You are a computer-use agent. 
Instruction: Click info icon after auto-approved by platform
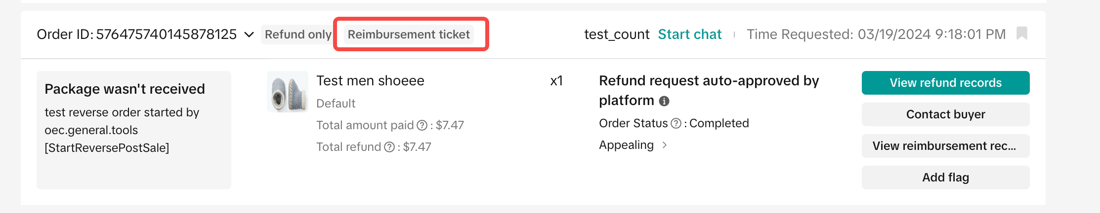pos(664,101)
